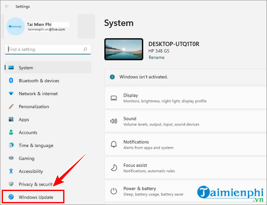This screenshot has height=205, width=267.
Task: Go to Personalization settings
Action: click(x=48, y=106)
